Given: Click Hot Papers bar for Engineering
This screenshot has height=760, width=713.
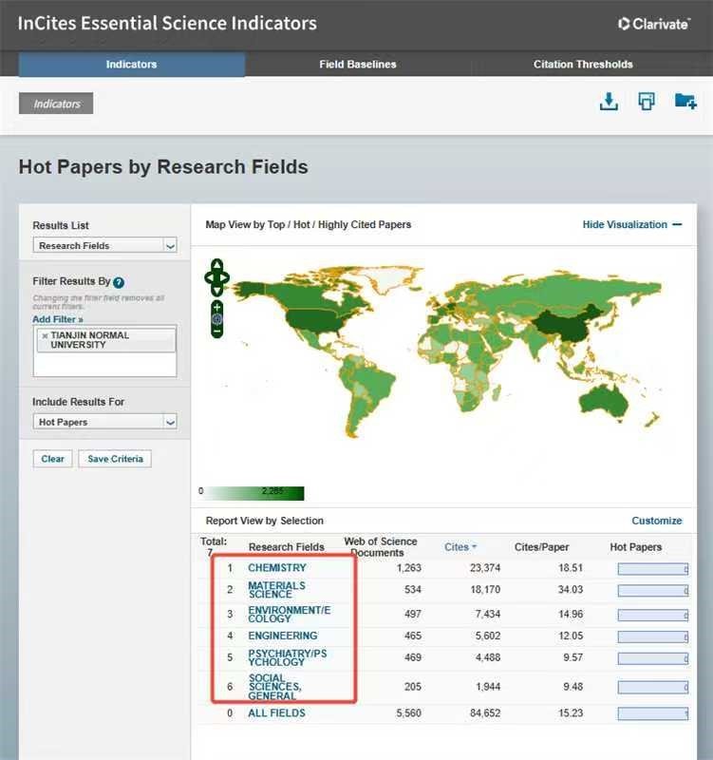Looking at the screenshot, I should coord(653,636).
